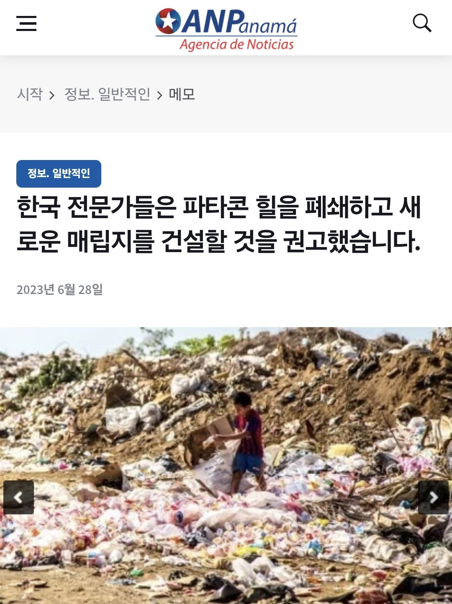This screenshot has width=452, height=604.
Task: Click the second headline line 로운 매립지를
Action: pos(218,242)
